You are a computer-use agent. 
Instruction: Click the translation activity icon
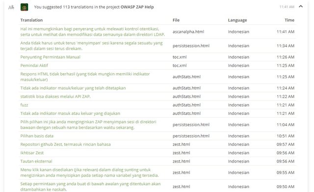point(11,7)
